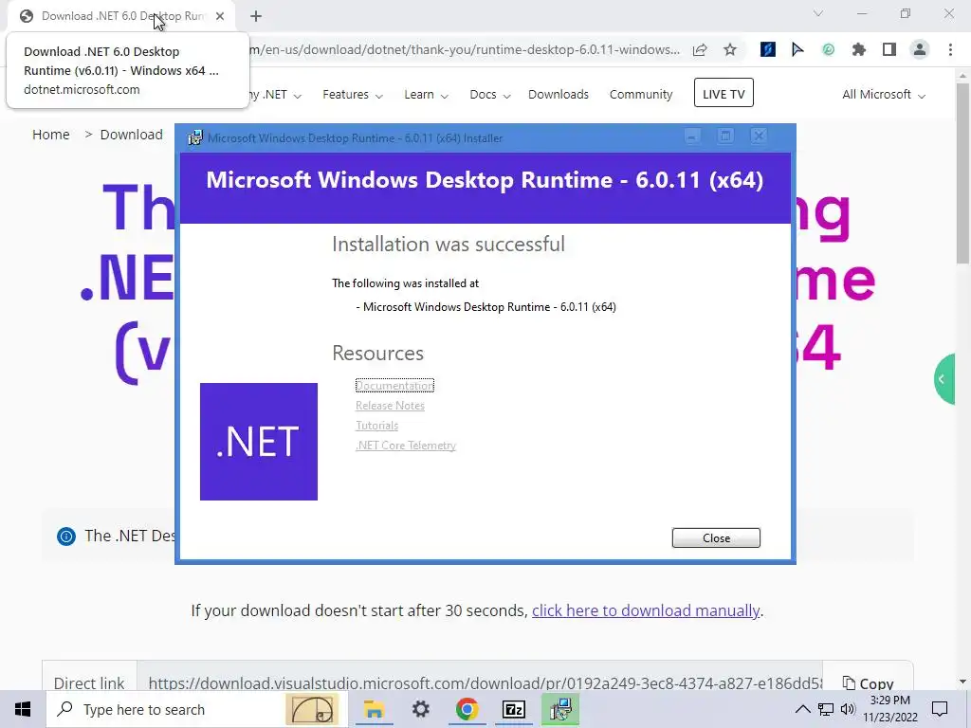
Task: Open File Explorer from taskbar
Action: (x=374, y=709)
